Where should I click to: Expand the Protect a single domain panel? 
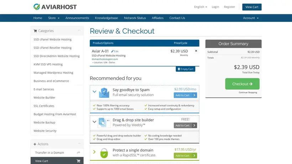pos(94,152)
